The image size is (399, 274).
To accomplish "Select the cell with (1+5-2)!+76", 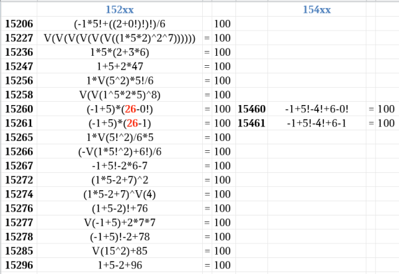I will [x=120, y=209].
